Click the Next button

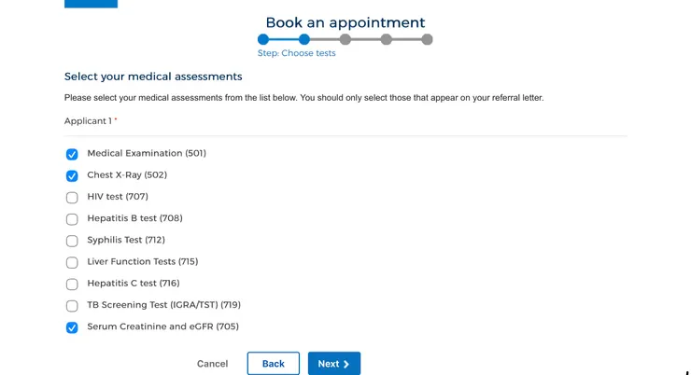pyautogui.click(x=333, y=364)
